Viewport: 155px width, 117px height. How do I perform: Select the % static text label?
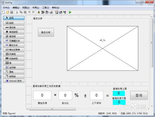(77, 95)
